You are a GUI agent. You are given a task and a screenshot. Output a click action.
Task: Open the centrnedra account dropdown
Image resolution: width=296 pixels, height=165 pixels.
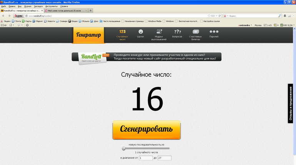(245, 25)
